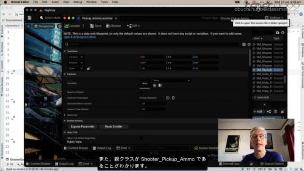The height and width of the screenshot is (171, 304).
Task: Open the Template None dropdown
Action: click(171, 80)
